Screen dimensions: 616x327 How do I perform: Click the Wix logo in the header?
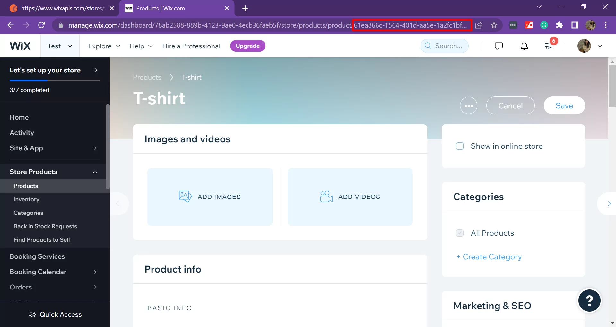pyautogui.click(x=20, y=46)
